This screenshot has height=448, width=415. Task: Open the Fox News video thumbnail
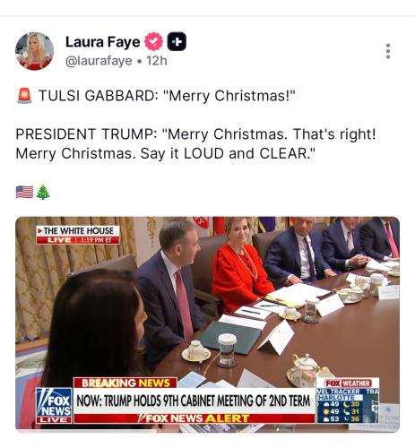tap(207, 323)
